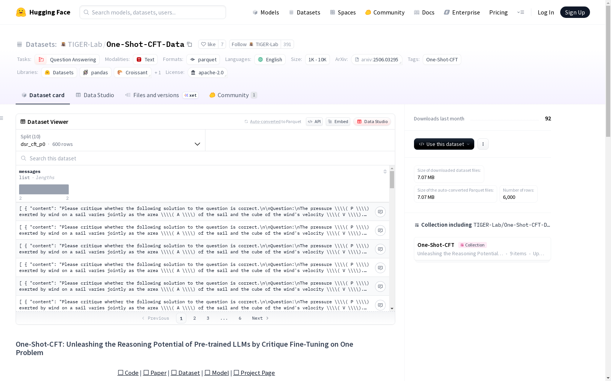Select the 1K - 10K size tag
611x381 pixels.
click(x=317, y=59)
